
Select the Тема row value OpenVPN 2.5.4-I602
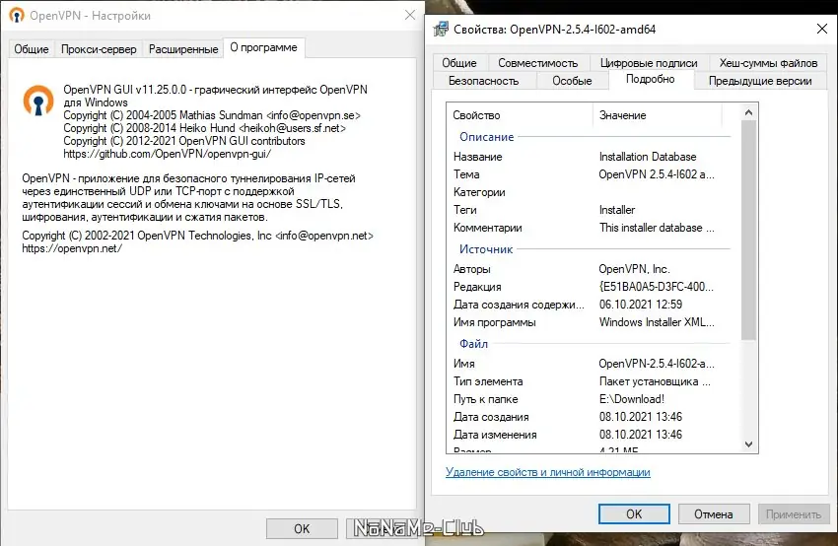[657, 174]
